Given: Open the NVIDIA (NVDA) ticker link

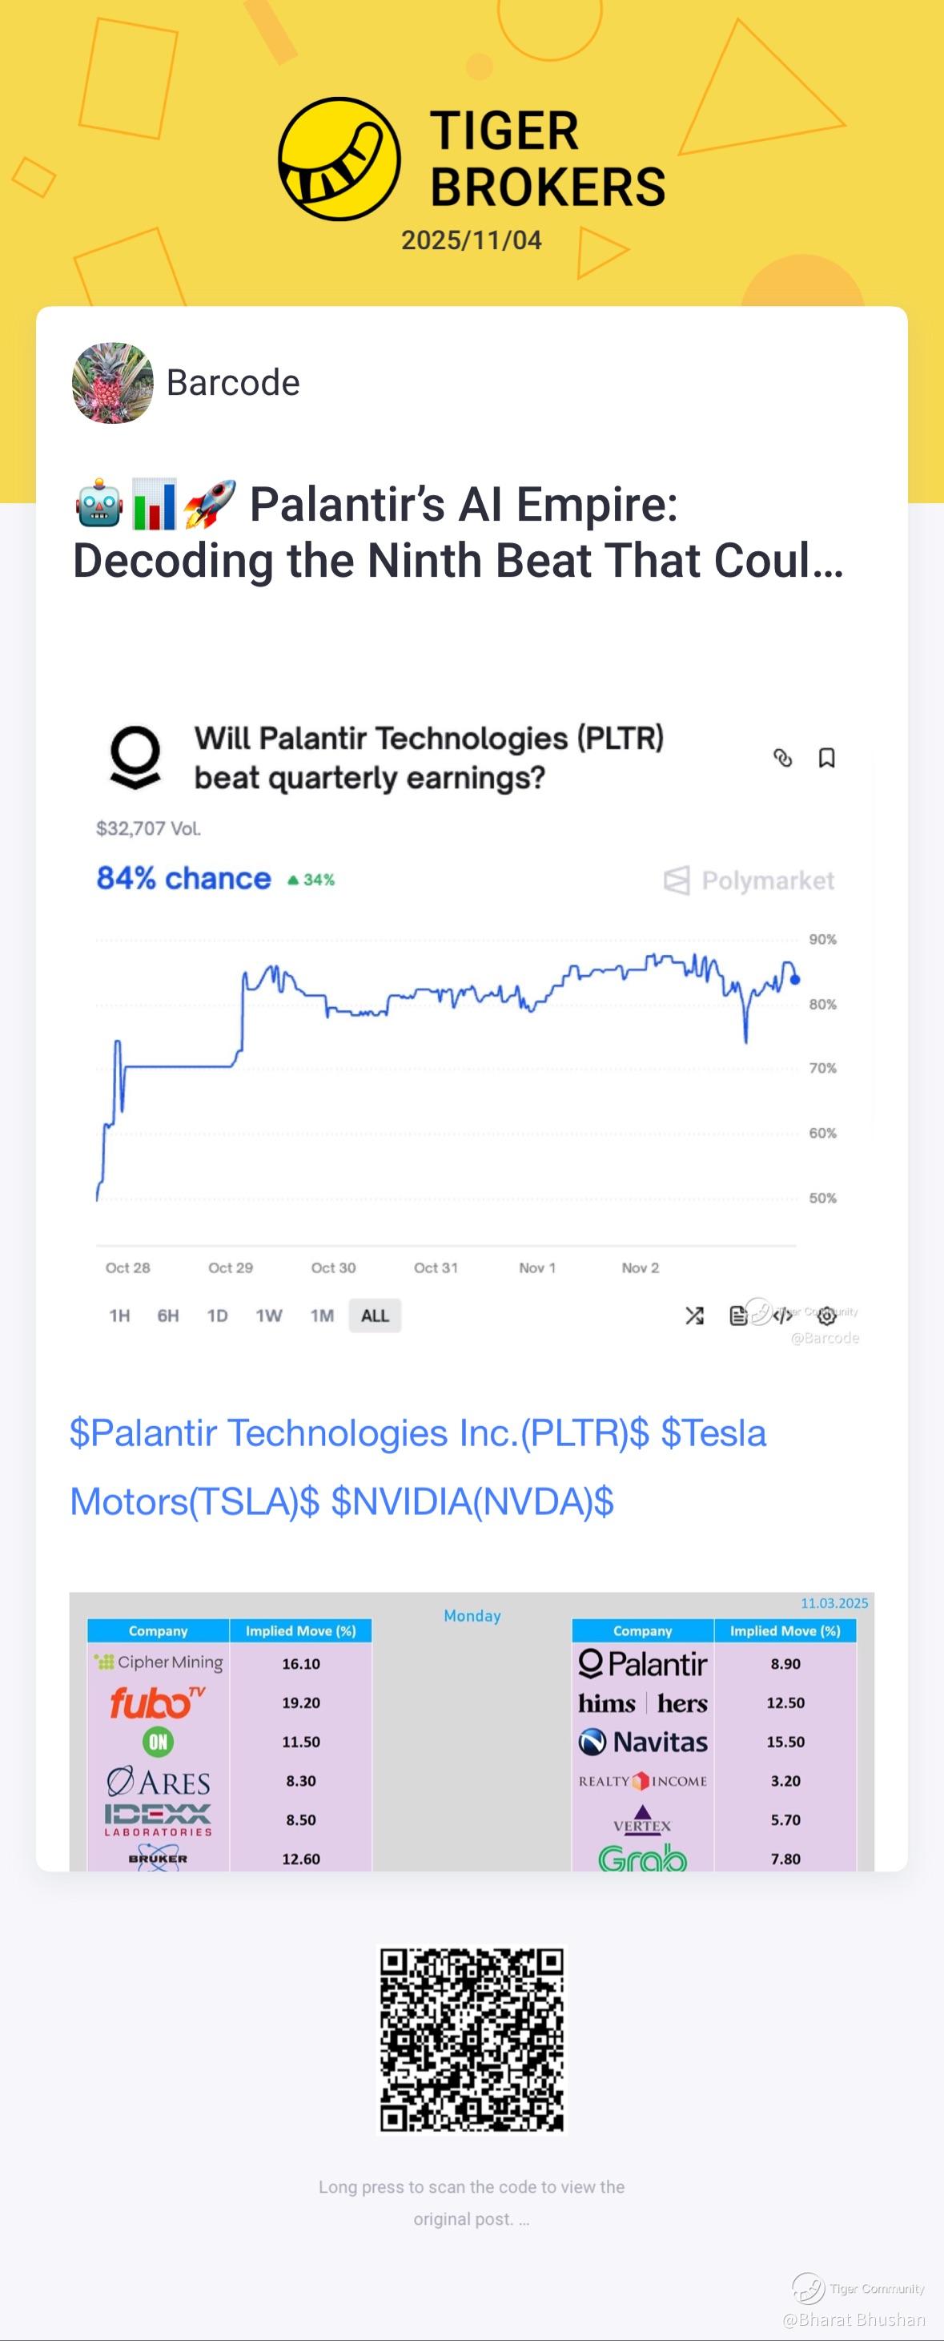Looking at the screenshot, I should [472, 1501].
